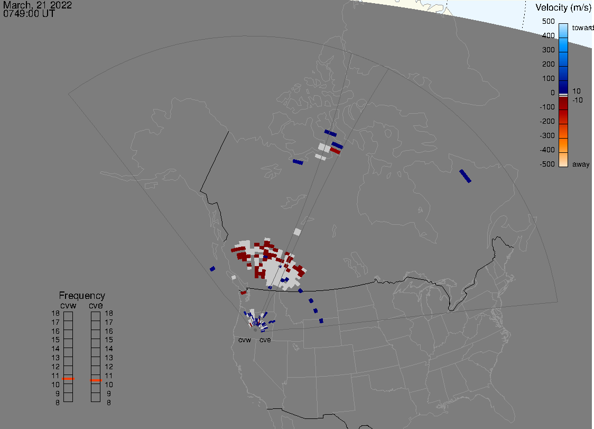Click the top '18' box in cvw frequency column

[x=68, y=316]
